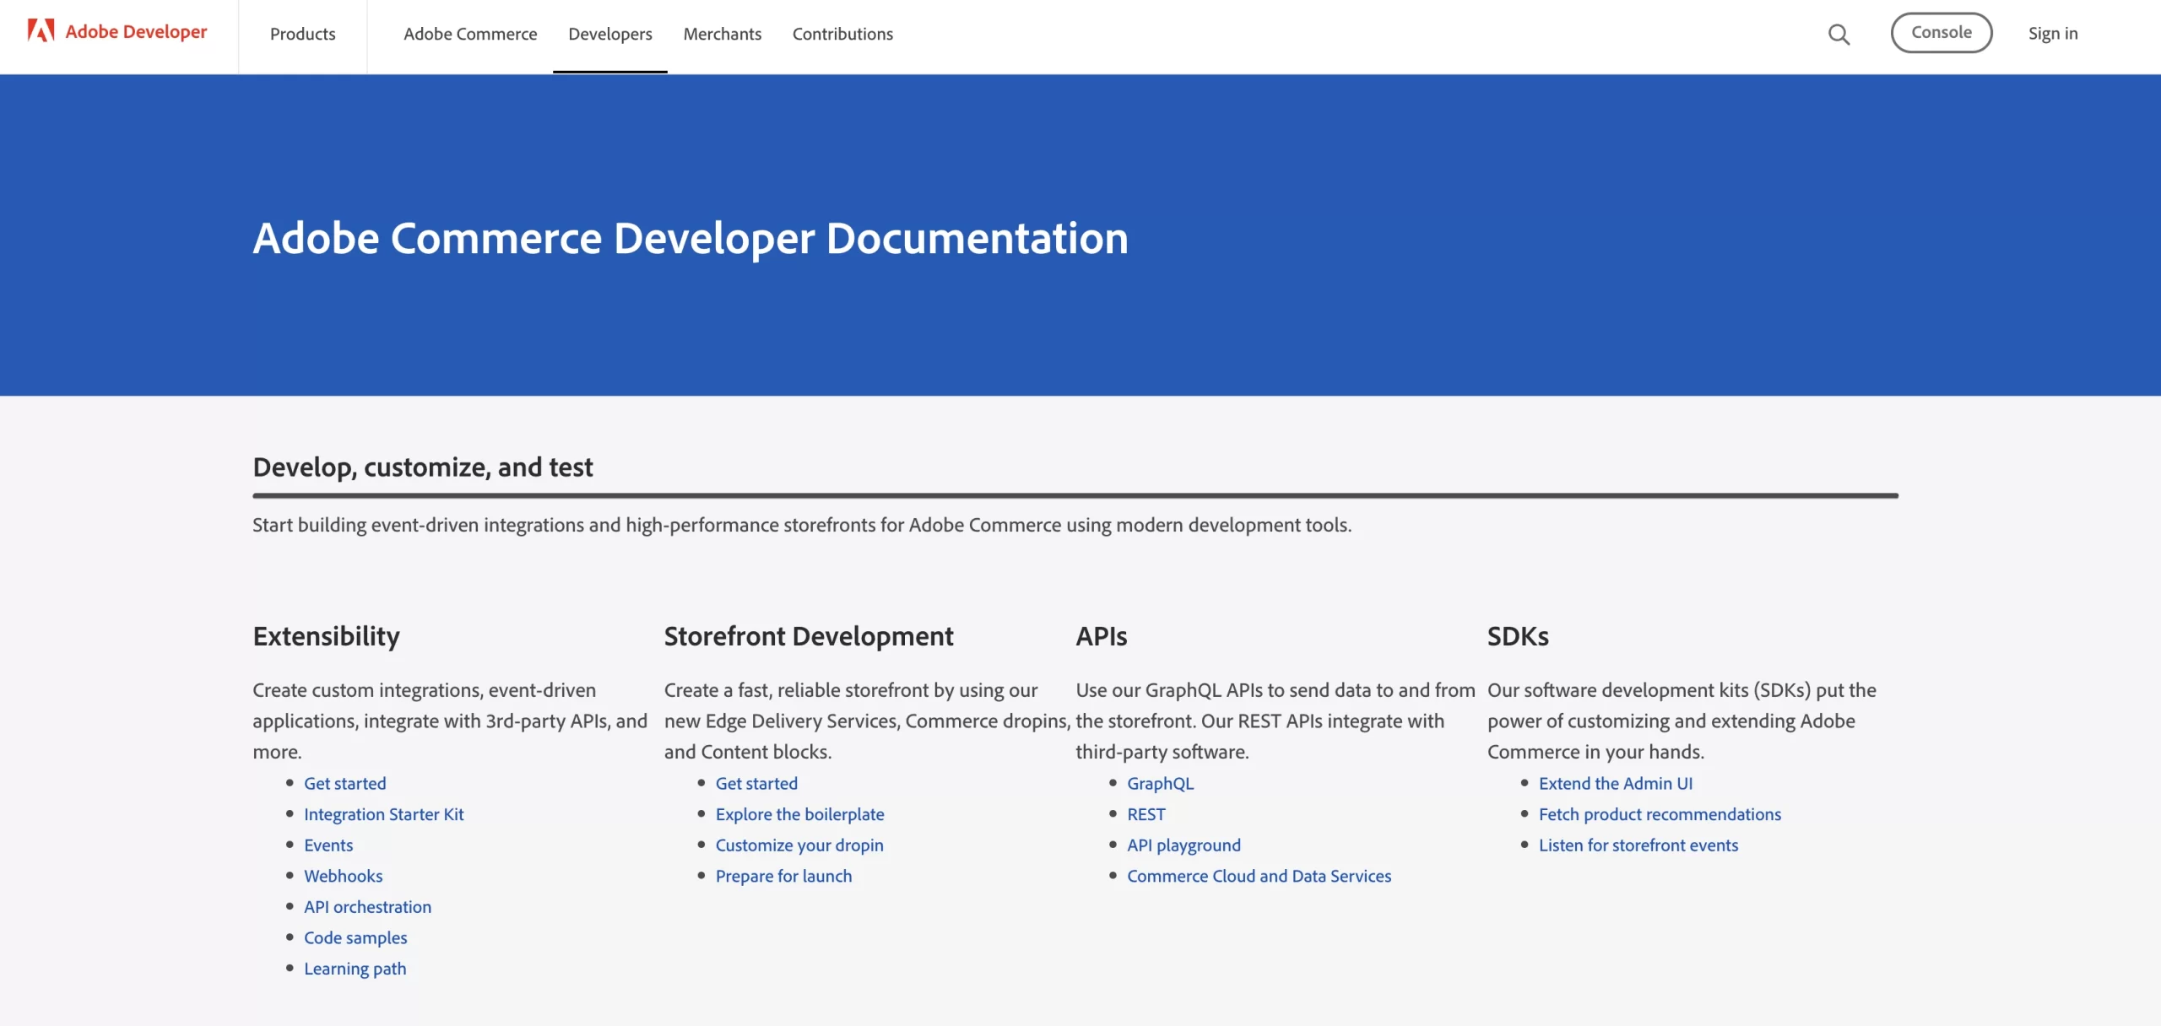
Task: Click Adobe Commerce Developer Documentation title
Action: pos(691,238)
